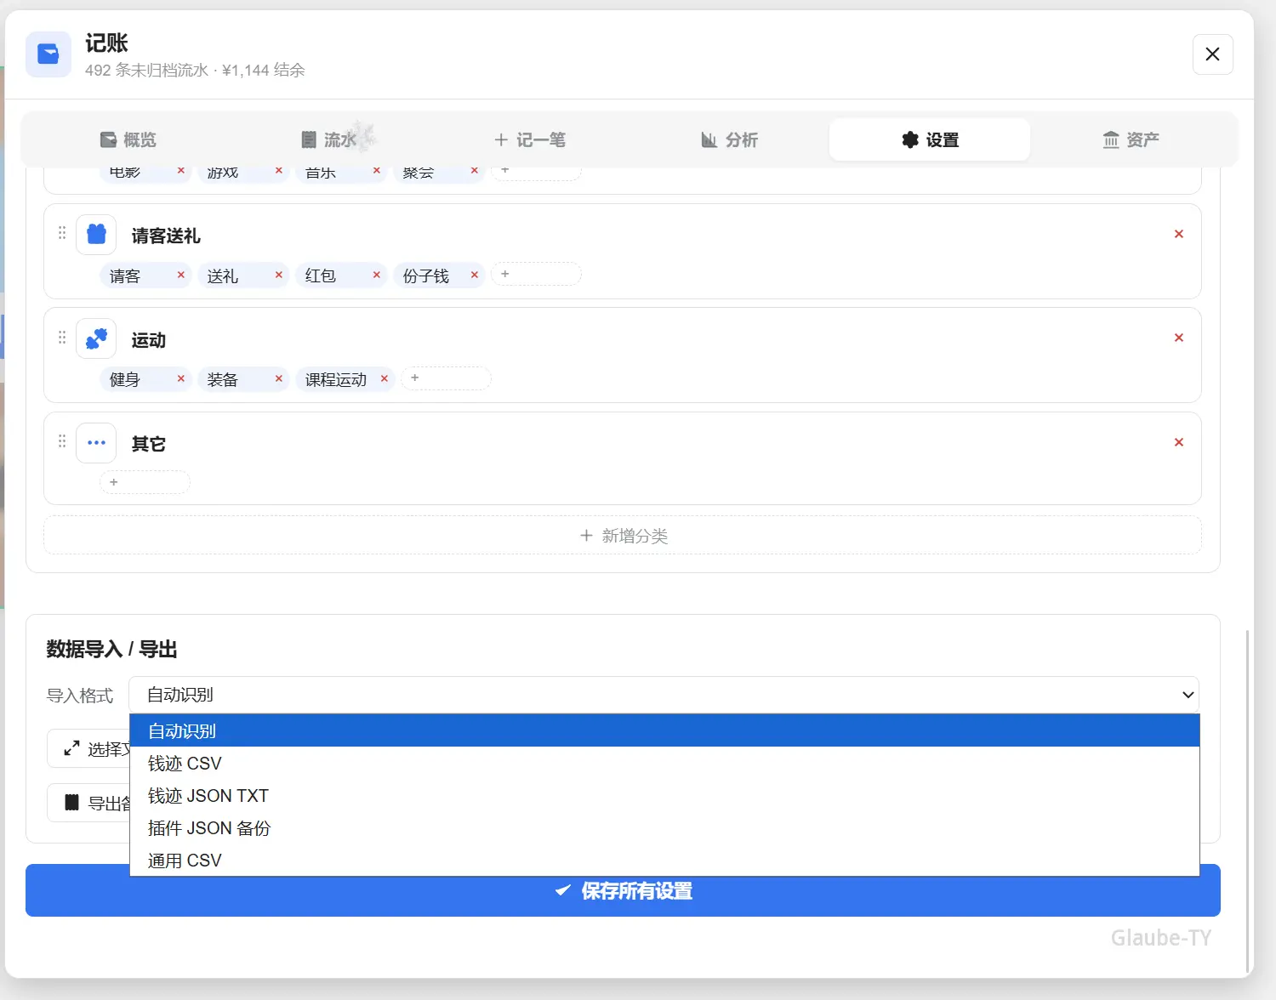This screenshot has width=1276, height=1000.
Task: Click the 其它 category name
Action: (149, 444)
